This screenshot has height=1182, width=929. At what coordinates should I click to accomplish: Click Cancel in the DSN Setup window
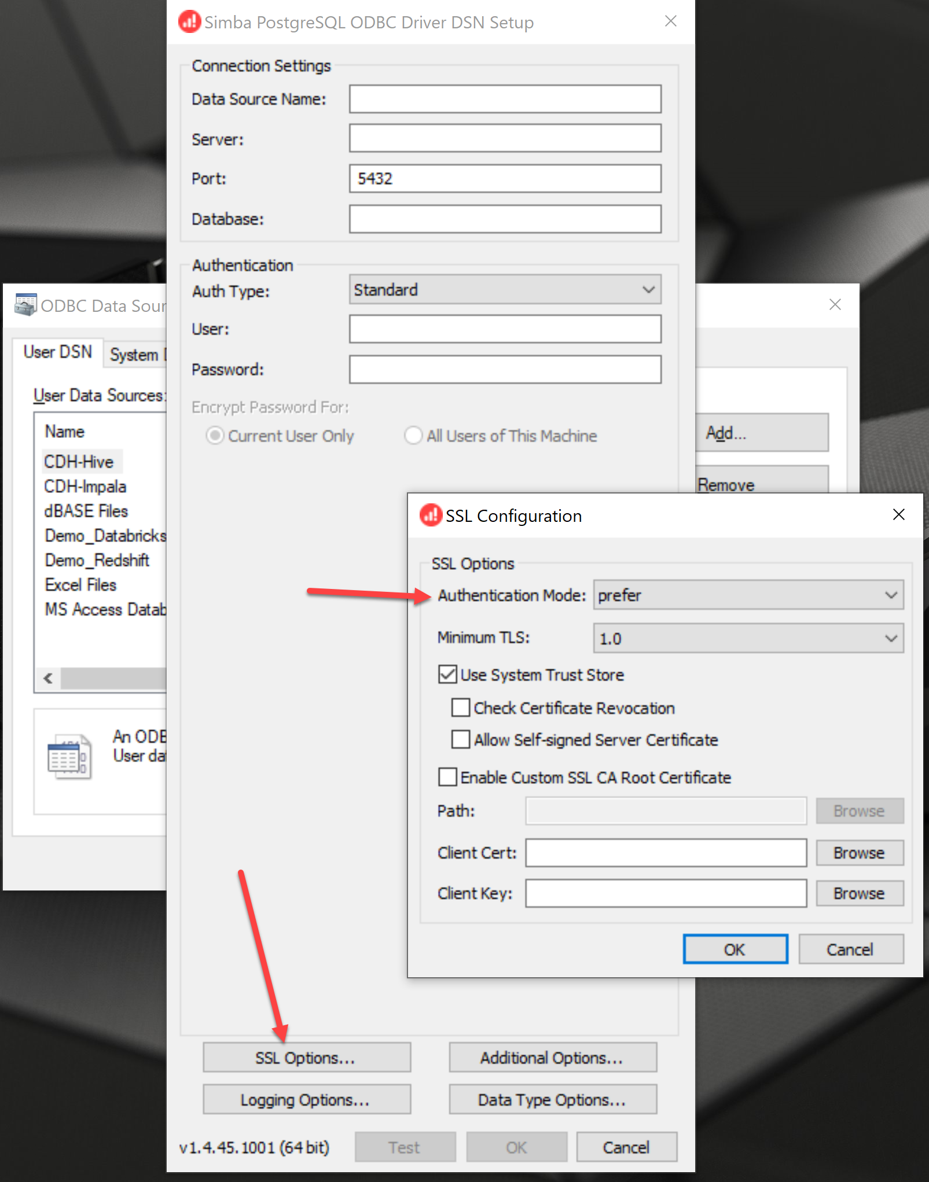click(x=627, y=1147)
